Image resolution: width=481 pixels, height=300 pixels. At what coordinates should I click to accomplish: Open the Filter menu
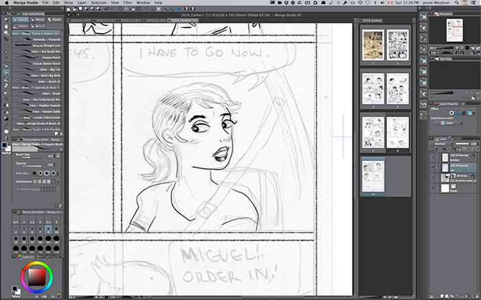point(128,3)
